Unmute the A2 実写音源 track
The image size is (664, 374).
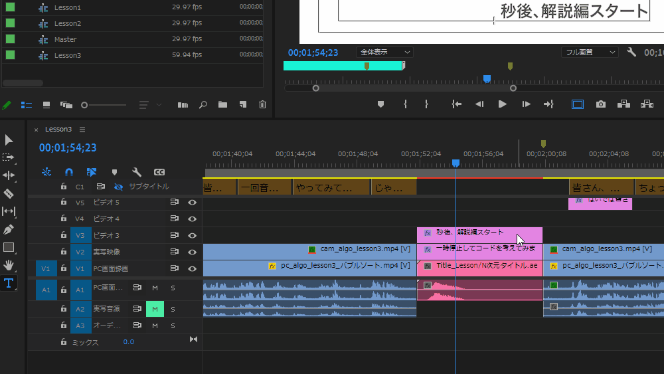pyautogui.click(x=155, y=309)
